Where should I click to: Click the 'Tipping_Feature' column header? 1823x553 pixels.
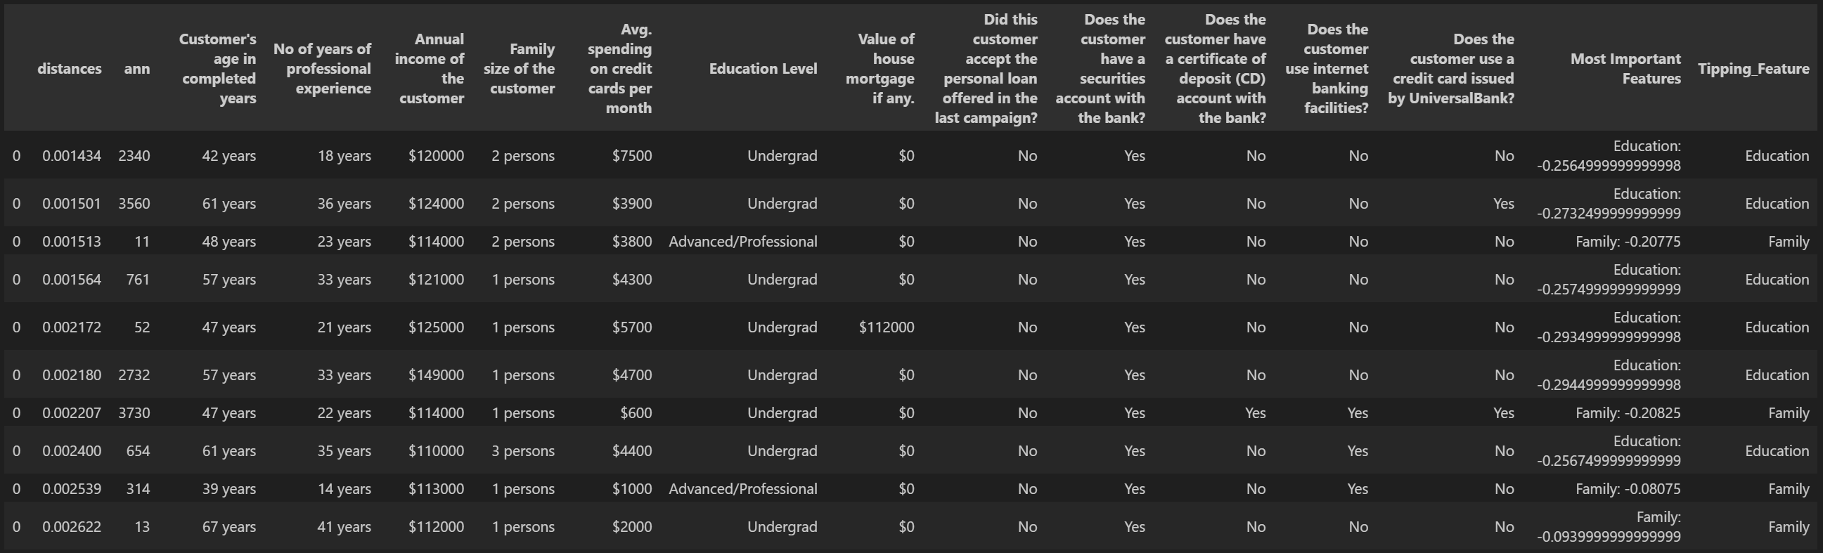pyautogui.click(x=1753, y=69)
